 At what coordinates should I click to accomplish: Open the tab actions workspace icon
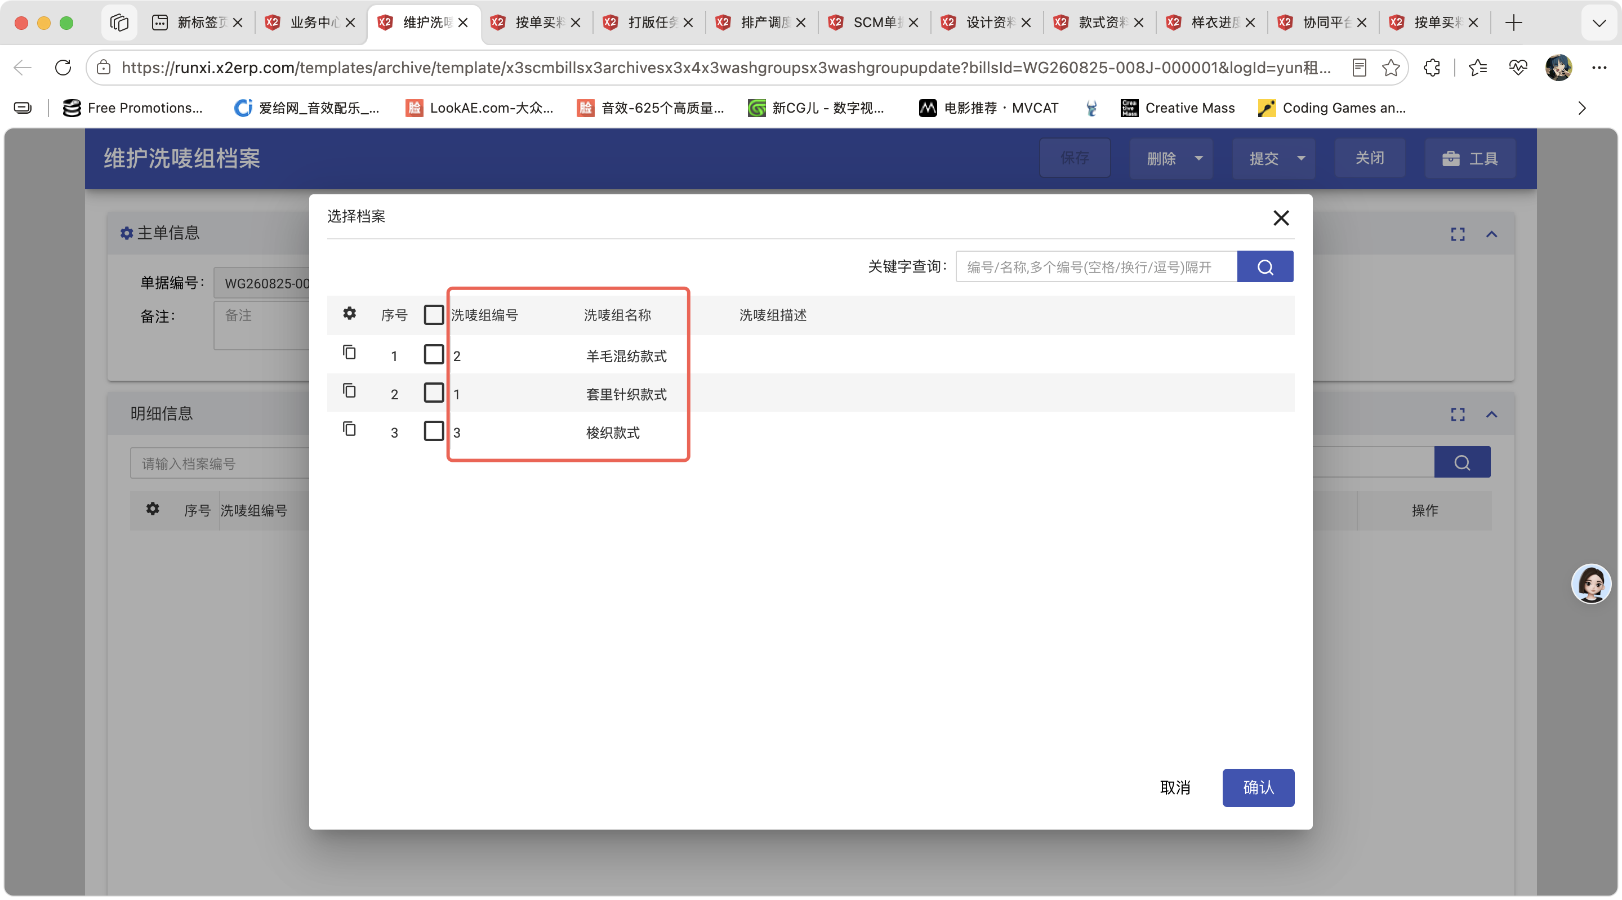[119, 23]
